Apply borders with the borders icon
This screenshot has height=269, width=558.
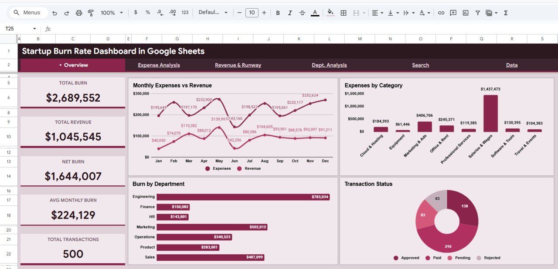(x=343, y=13)
